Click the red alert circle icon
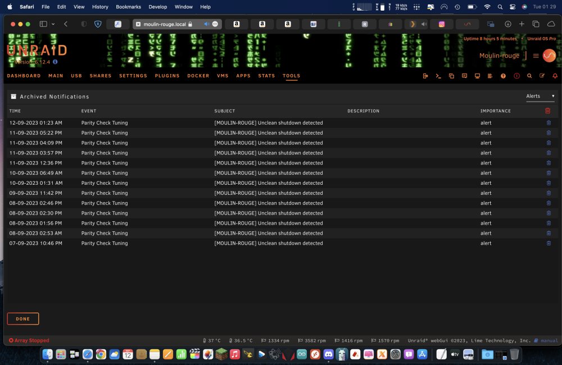Viewport: 562px width, 365px height. click(516, 76)
